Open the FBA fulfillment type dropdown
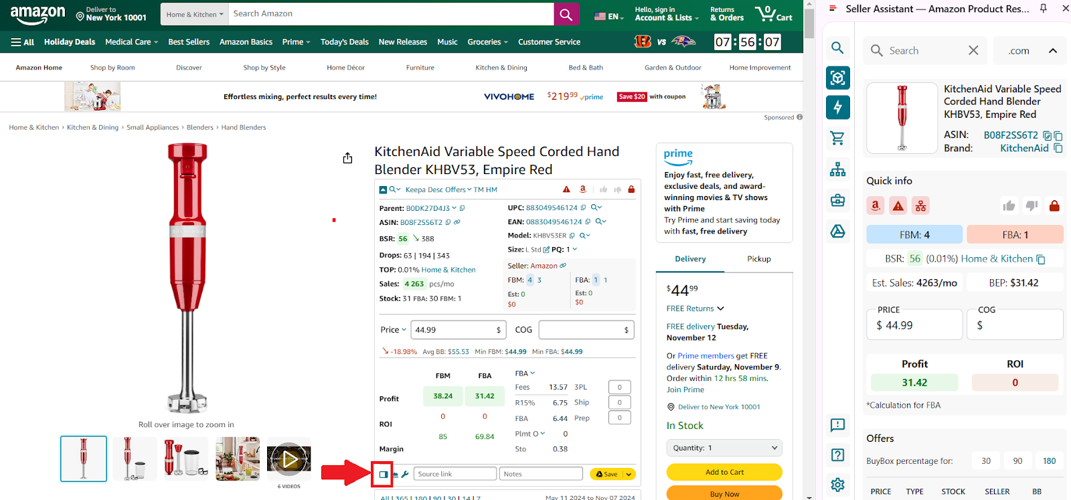The width and height of the screenshot is (1071, 500). tap(525, 373)
